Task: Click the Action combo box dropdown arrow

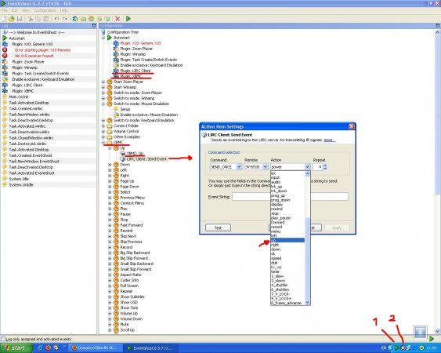Action: tap(307, 167)
